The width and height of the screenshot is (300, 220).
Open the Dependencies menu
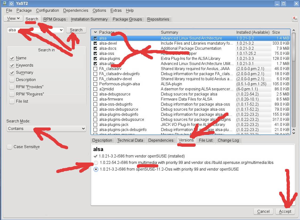[76, 10]
